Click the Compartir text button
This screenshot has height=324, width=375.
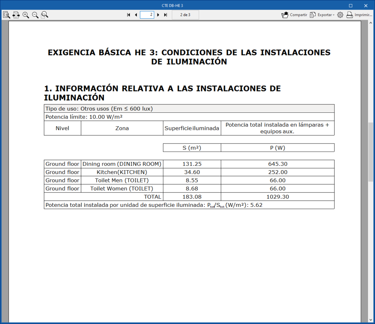coord(298,15)
